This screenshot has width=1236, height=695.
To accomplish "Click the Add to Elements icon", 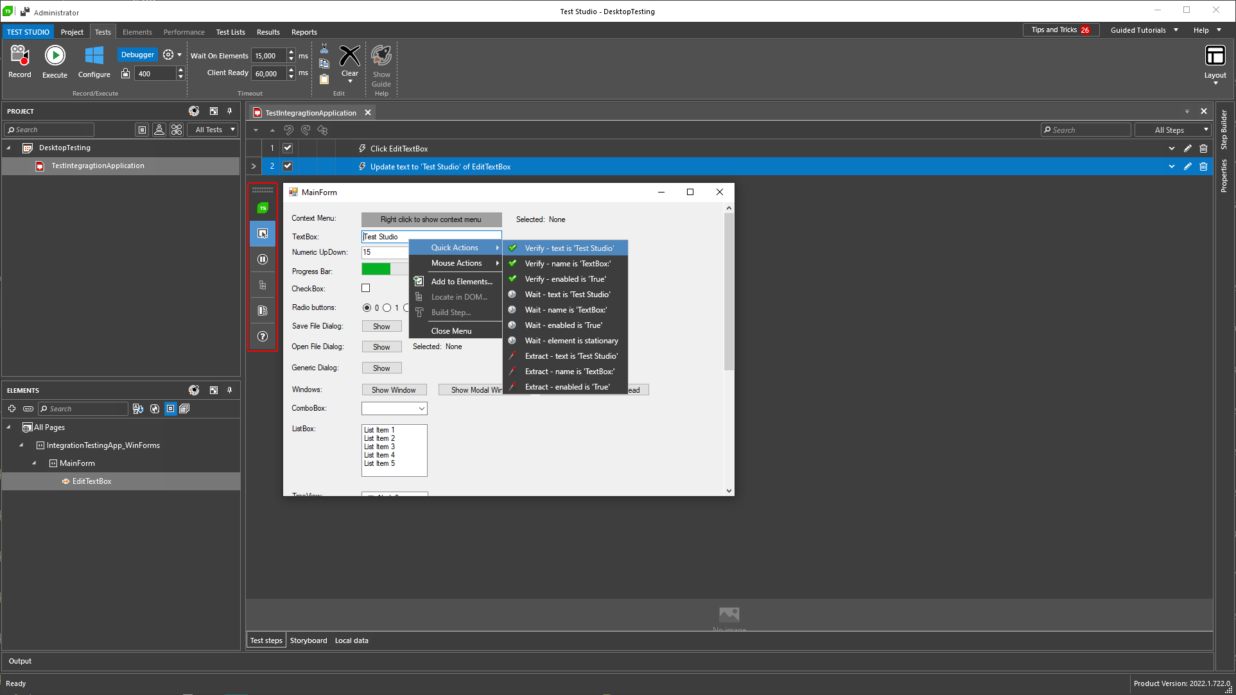I will click(x=419, y=281).
